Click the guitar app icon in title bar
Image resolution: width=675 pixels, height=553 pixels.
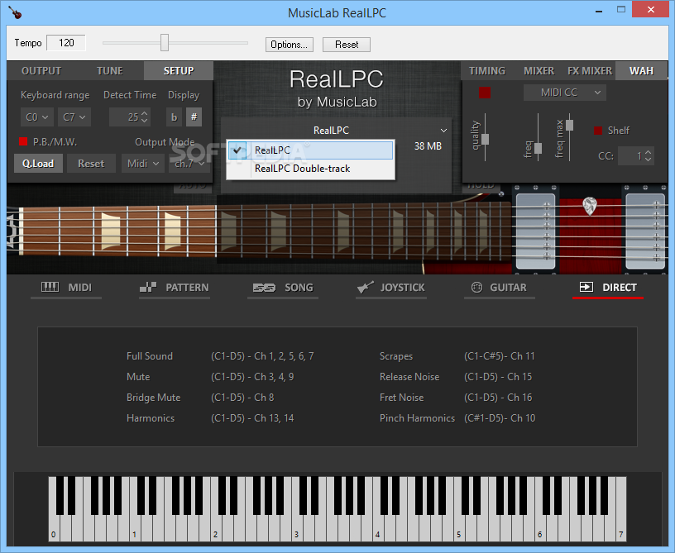tap(15, 12)
